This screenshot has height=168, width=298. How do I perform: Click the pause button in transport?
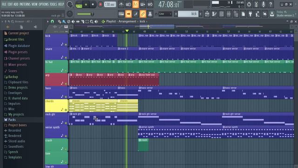click(86, 4)
